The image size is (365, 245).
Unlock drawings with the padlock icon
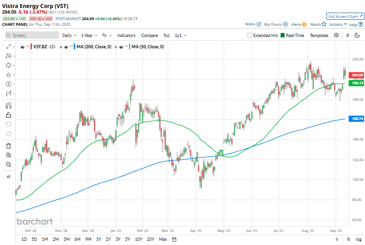tap(8, 115)
